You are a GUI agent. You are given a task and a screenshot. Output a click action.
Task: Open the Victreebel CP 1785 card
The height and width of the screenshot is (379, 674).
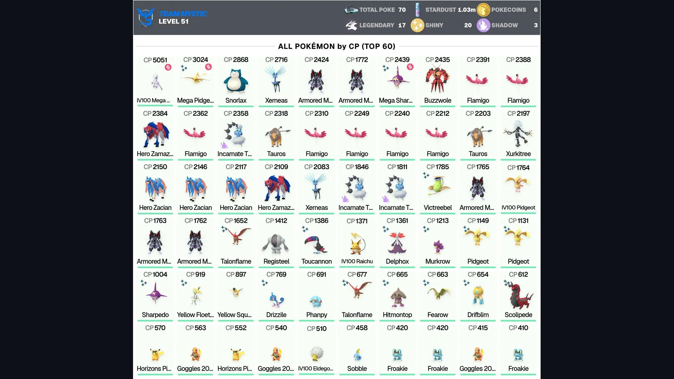point(438,188)
